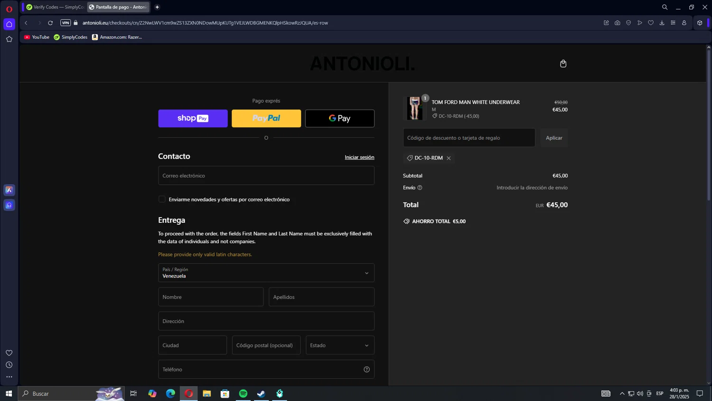712x401 pixels.
Task: Pay with the Google Pay button
Action: [x=340, y=118]
